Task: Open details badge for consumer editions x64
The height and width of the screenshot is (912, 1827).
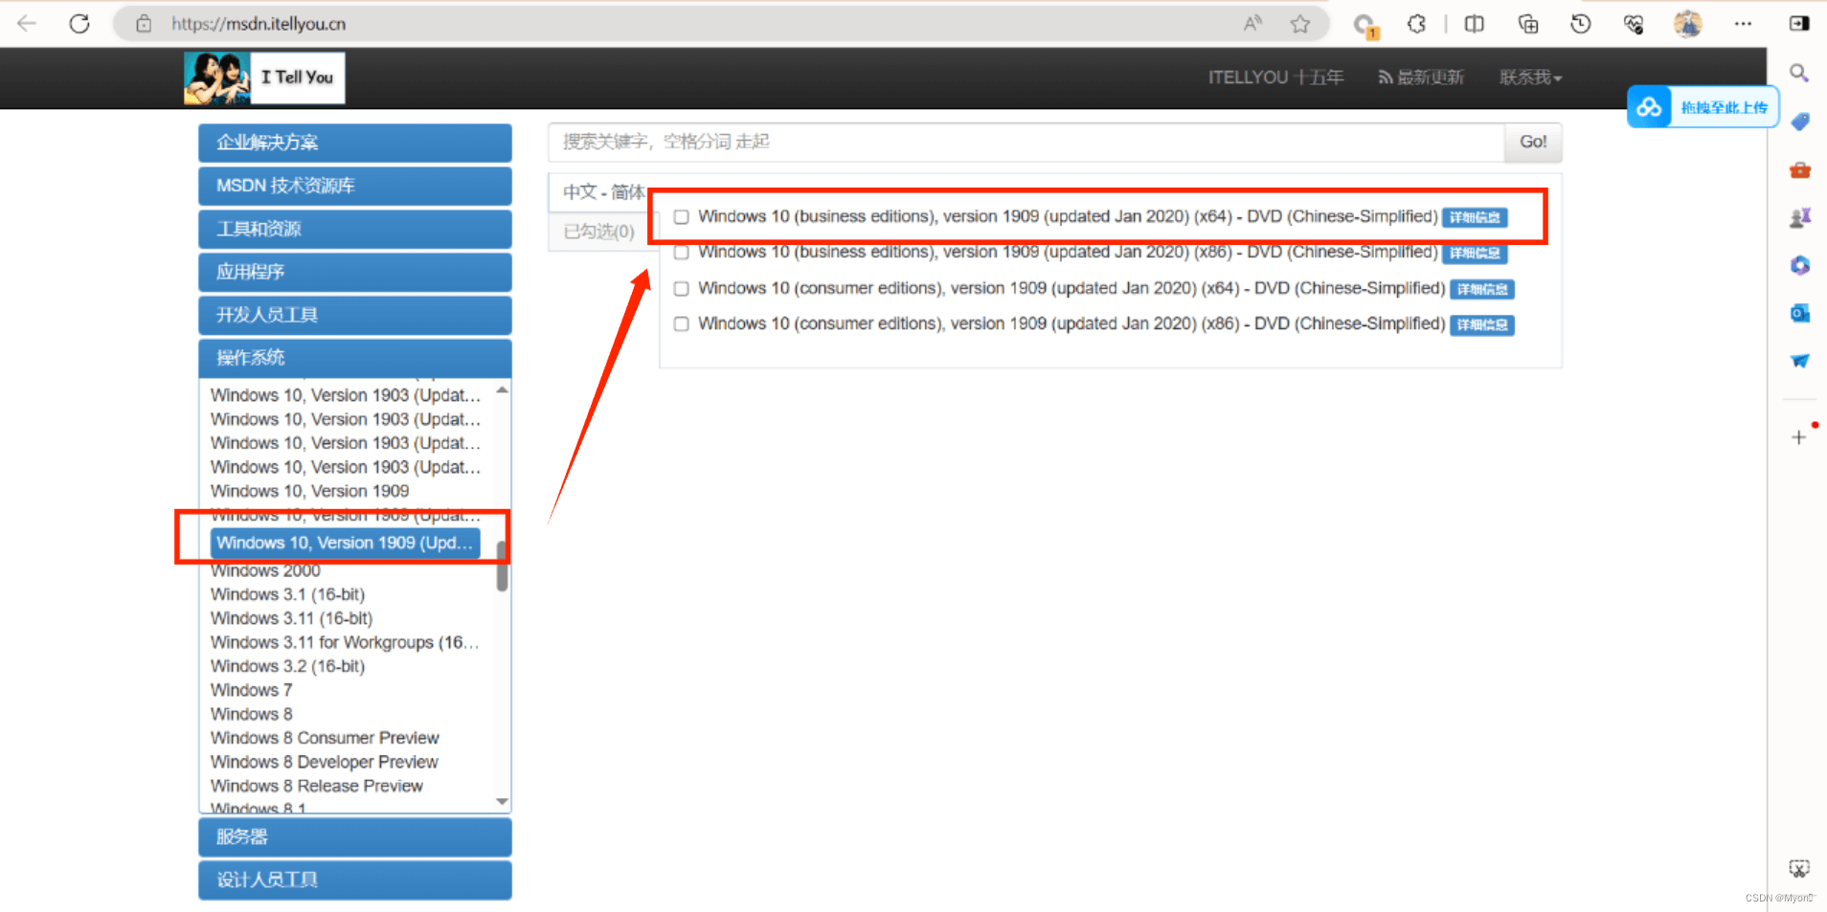Action: pyautogui.click(x=1482, y=289)
